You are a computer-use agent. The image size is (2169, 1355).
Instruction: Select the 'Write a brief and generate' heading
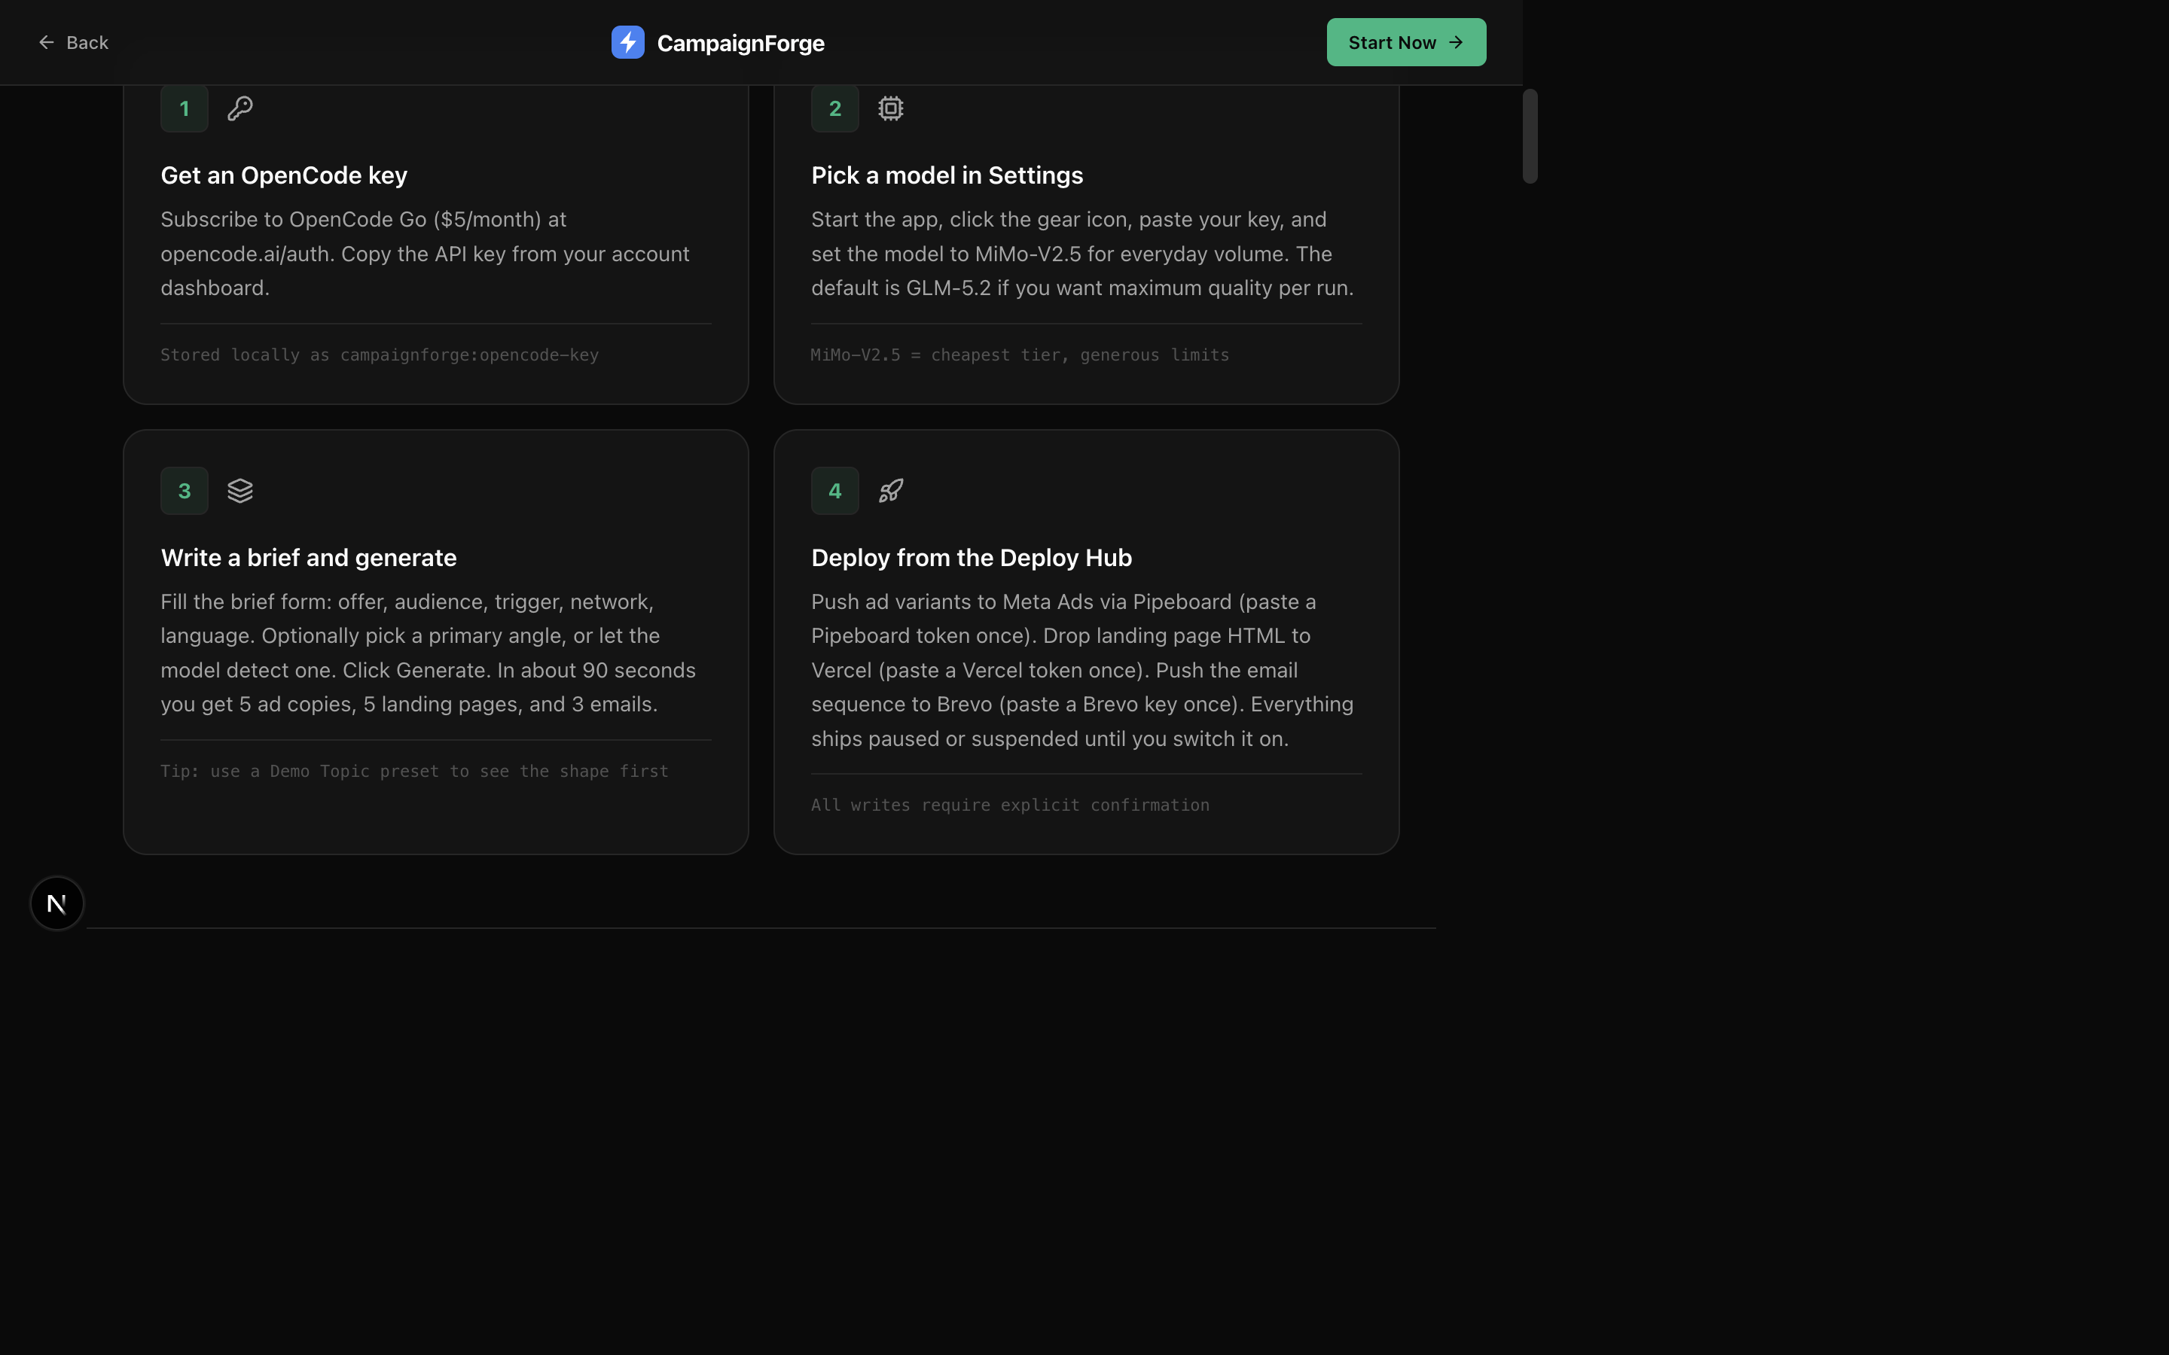pos(308,557)
